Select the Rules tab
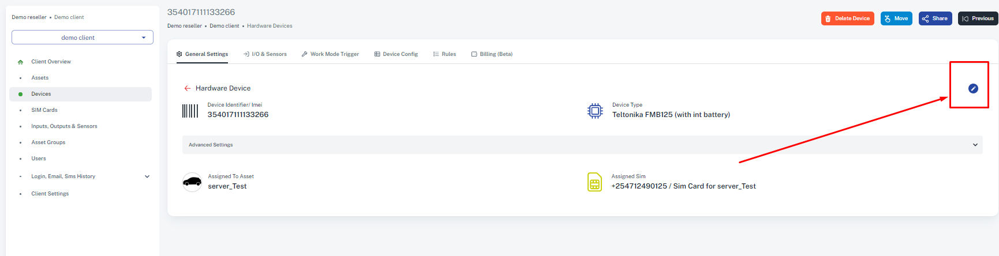The image size is (999, 256). (444, 54)
